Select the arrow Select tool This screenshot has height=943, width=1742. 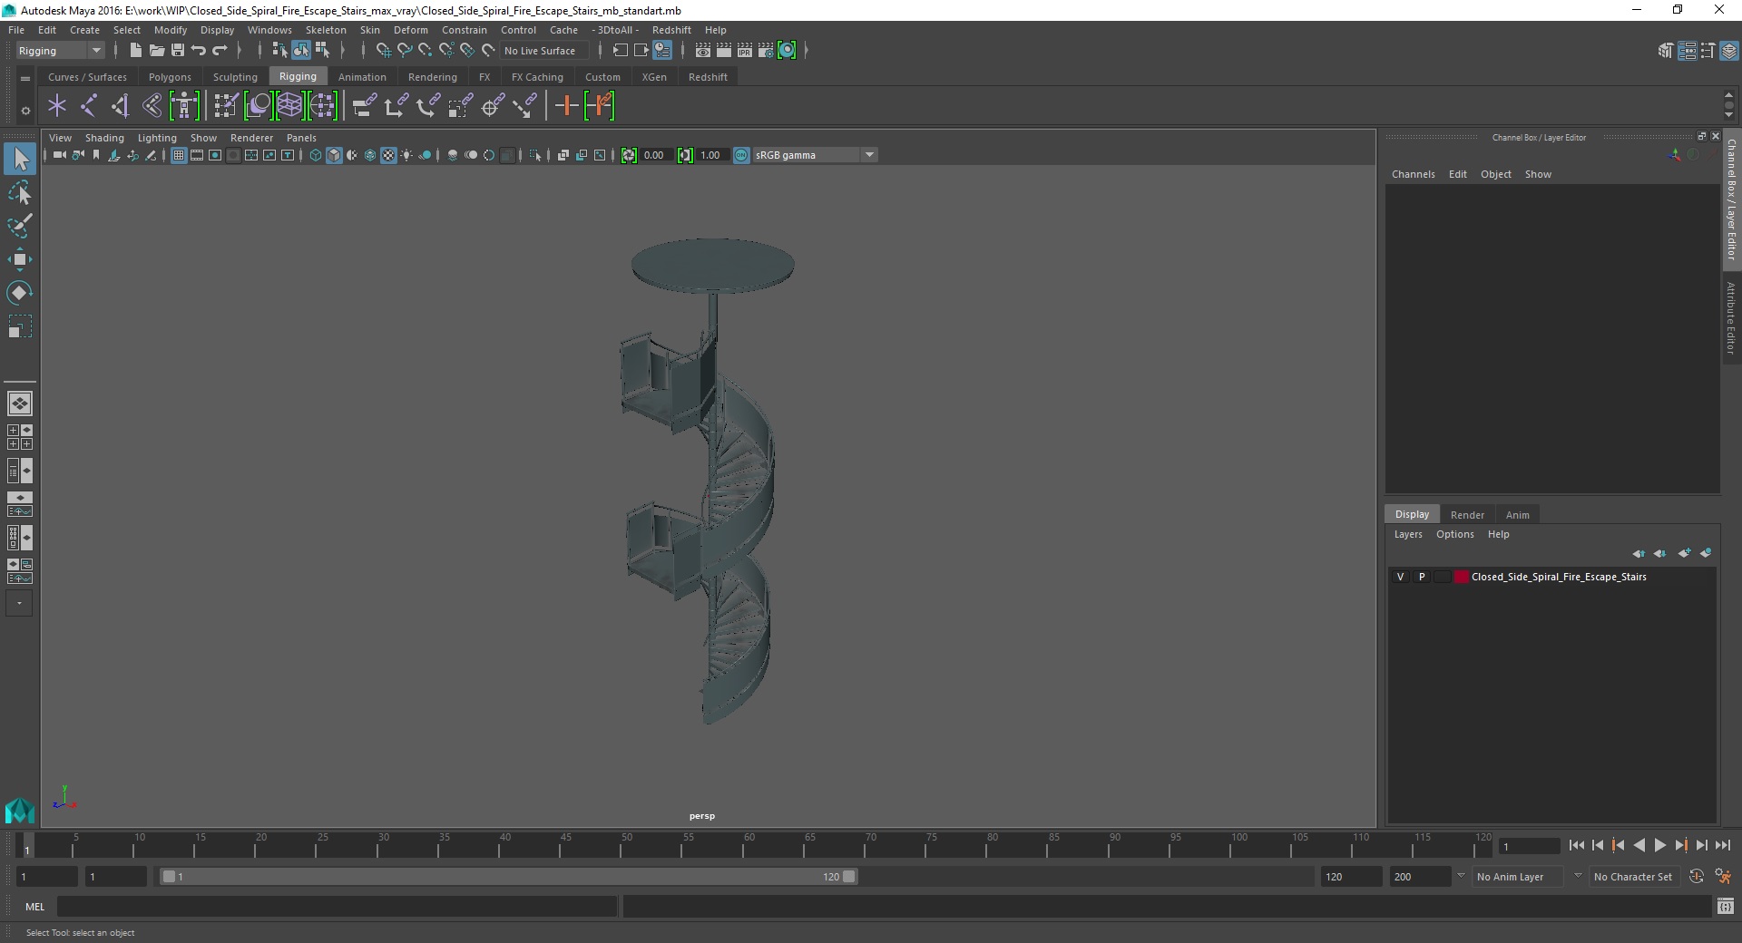(x=20, y=160)
